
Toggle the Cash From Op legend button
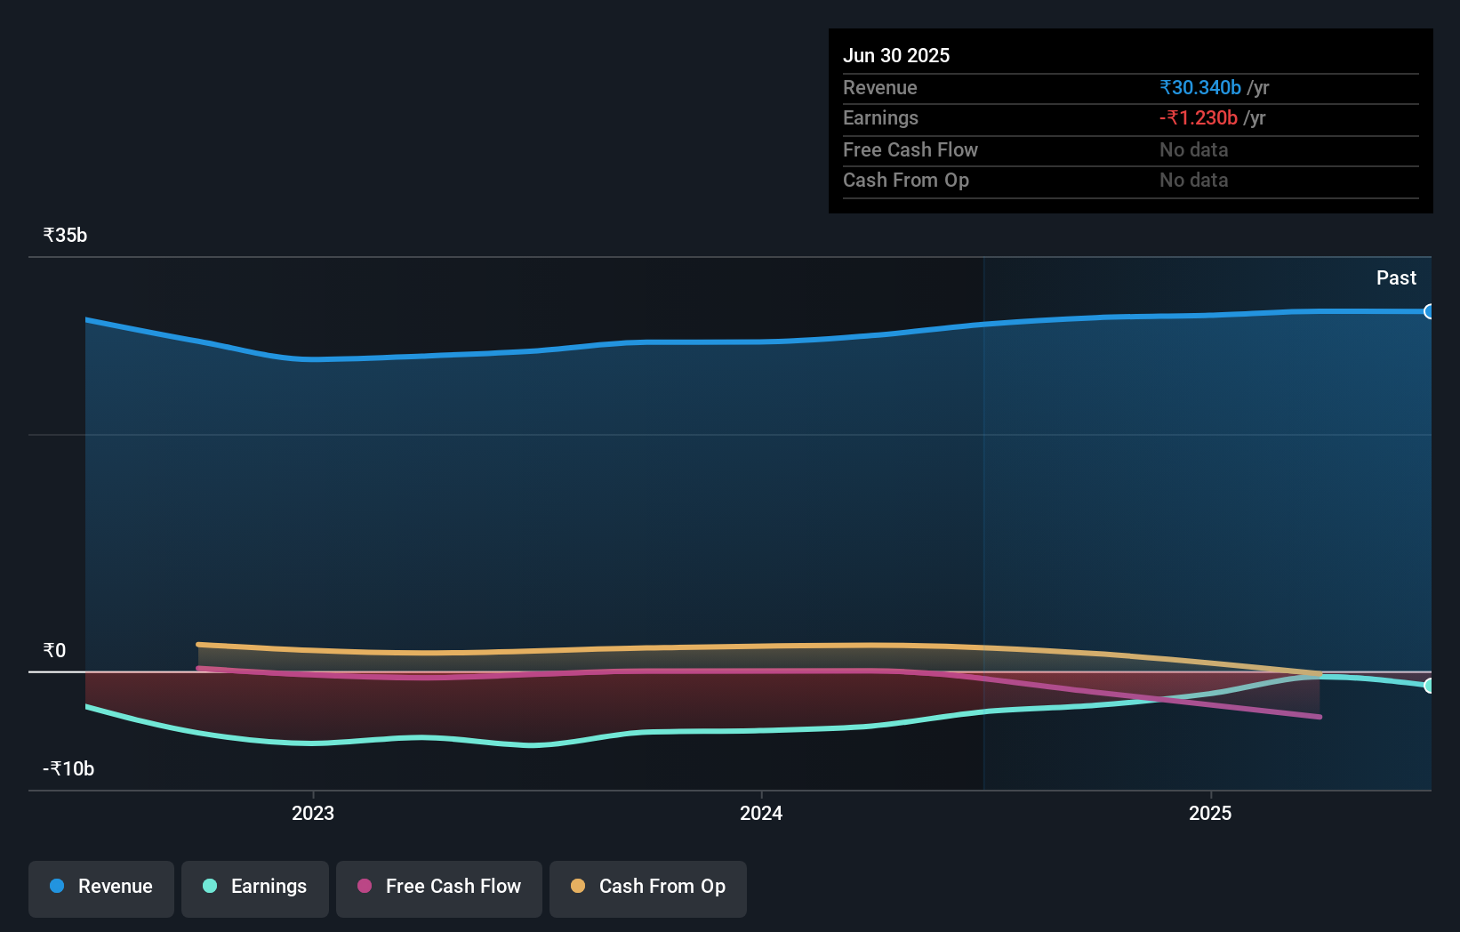pos(648,888)
